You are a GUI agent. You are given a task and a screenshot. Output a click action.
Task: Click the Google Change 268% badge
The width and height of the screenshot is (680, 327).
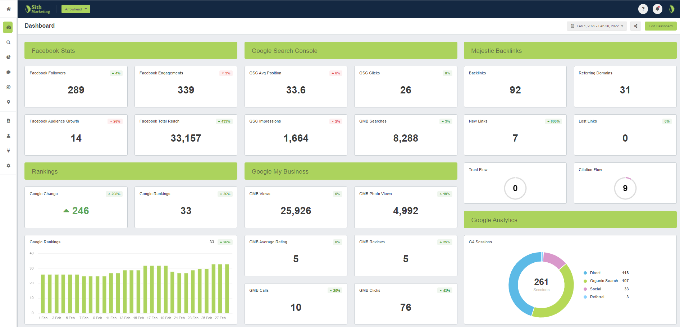[114, 194]
